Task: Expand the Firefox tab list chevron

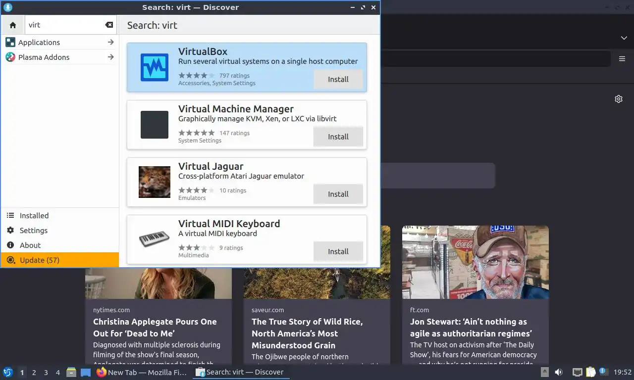Action: pos(624,38)
